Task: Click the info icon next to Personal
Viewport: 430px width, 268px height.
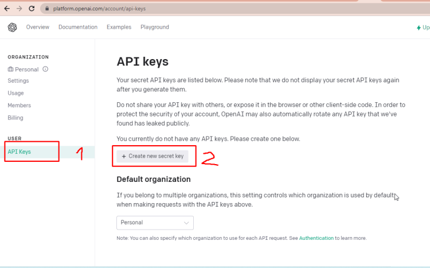Action: click(x=45, y=69)
